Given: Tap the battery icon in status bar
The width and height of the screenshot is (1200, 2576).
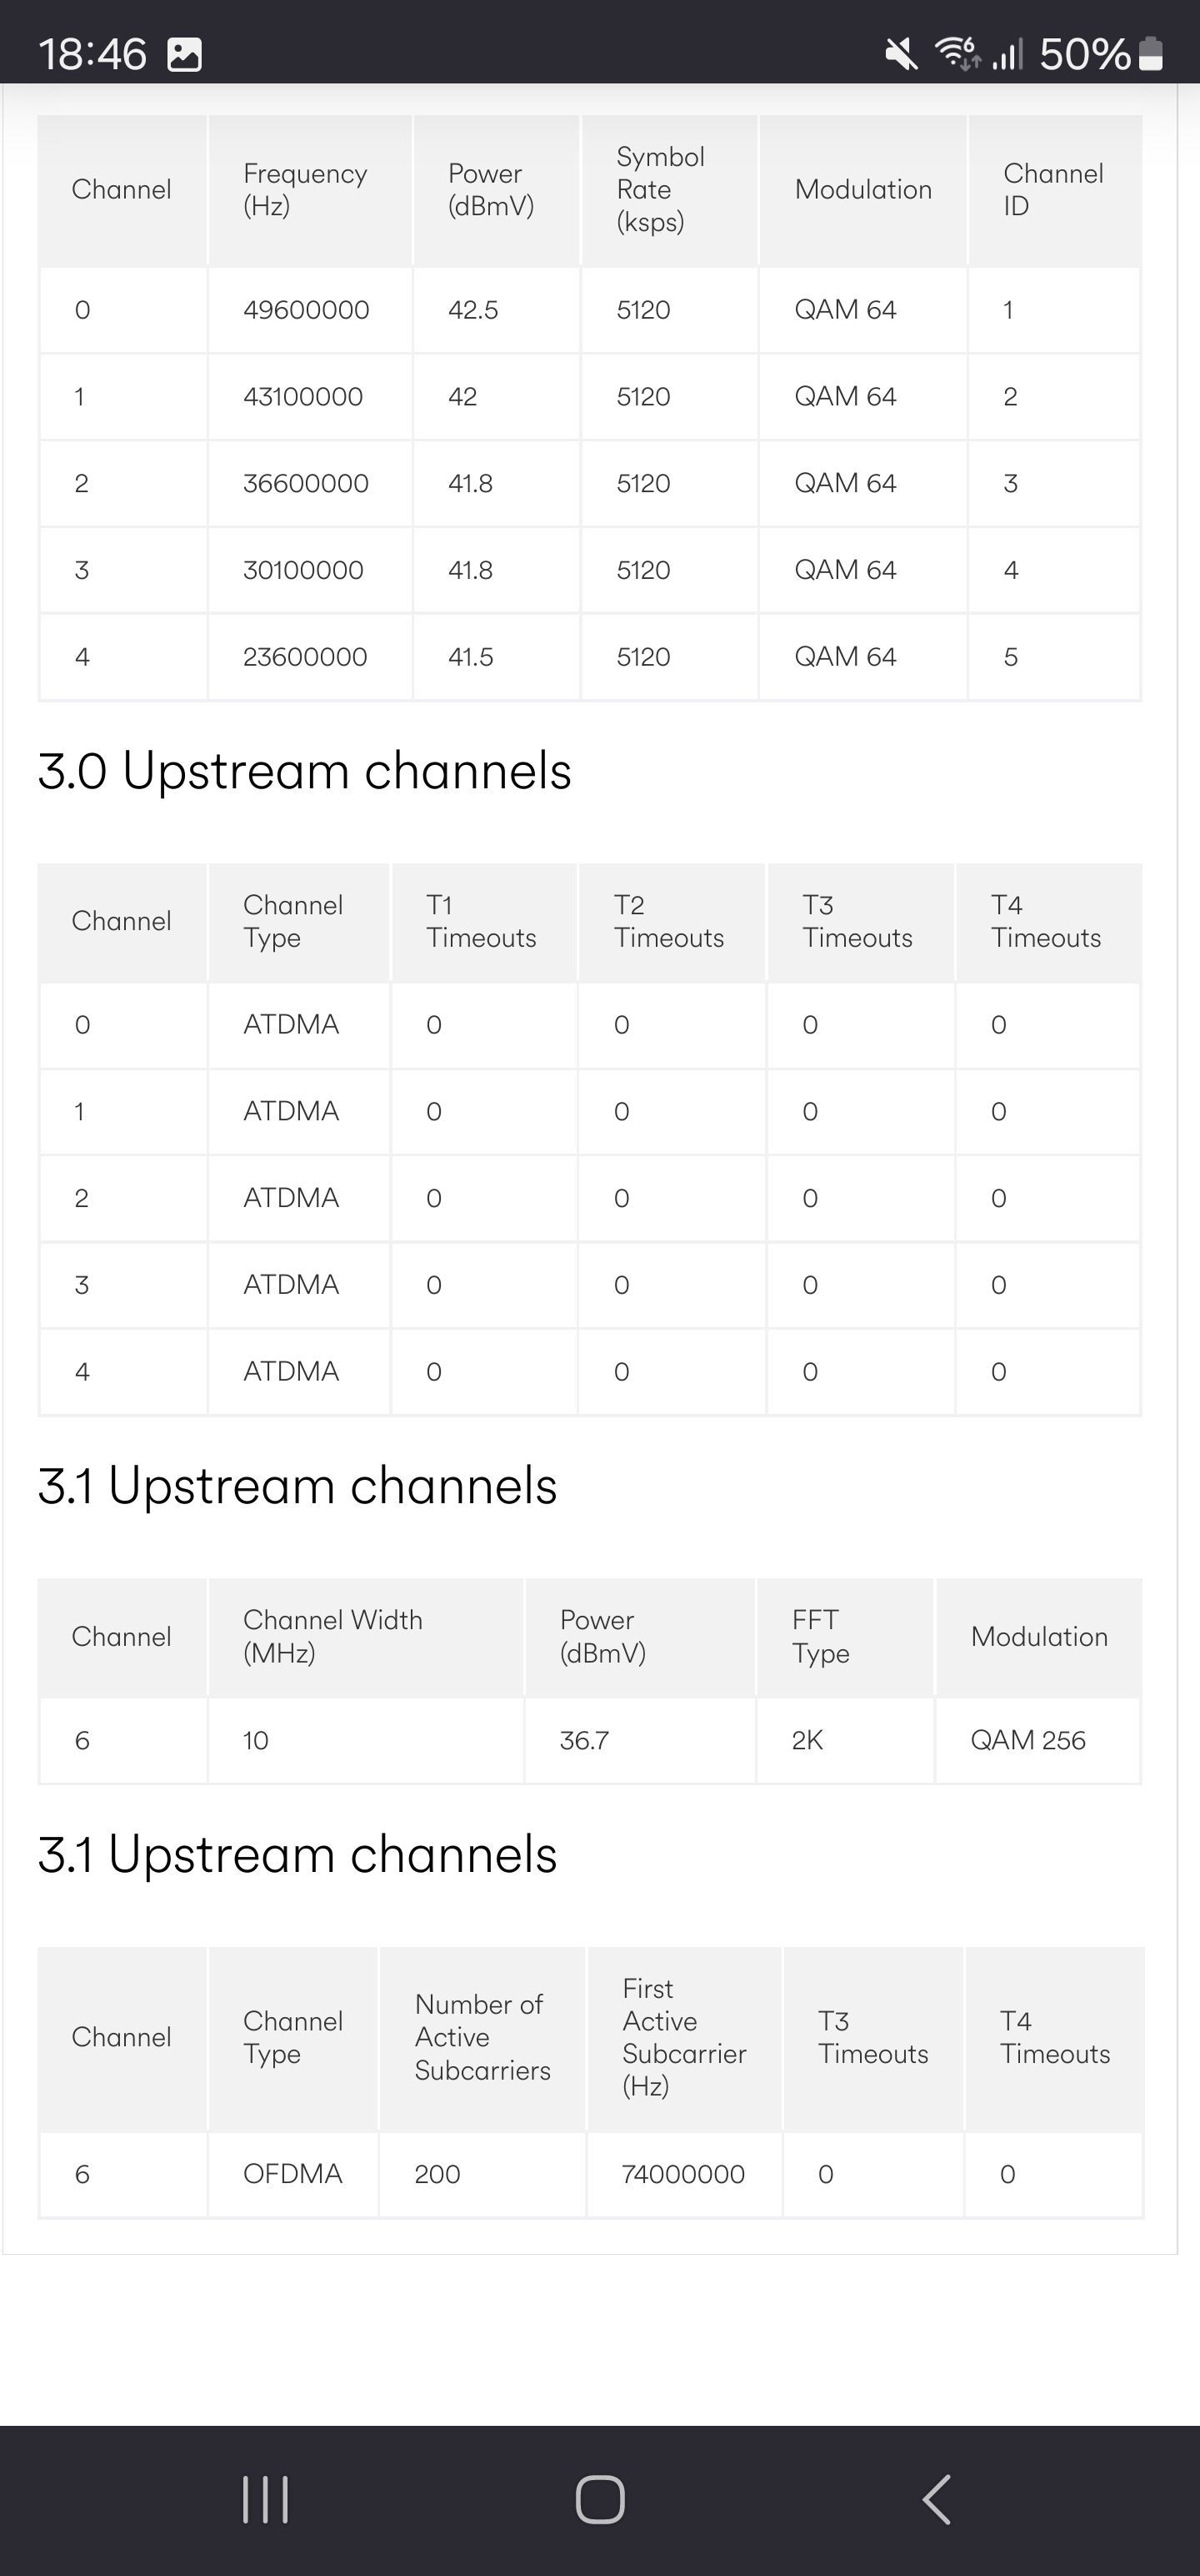Looking at the screenshot, I should pos(1151,54).
